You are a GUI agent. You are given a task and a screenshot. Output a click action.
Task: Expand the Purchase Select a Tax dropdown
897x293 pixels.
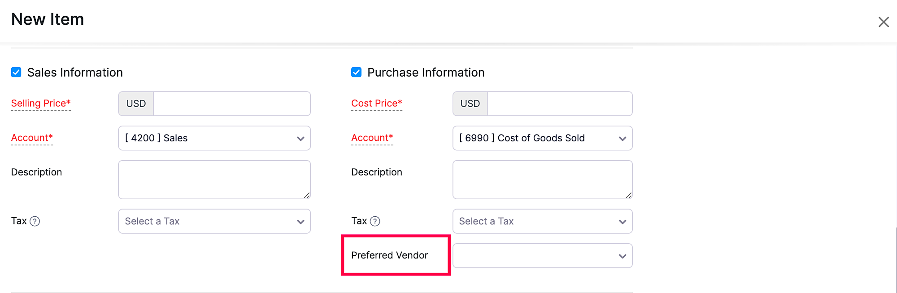(542, 221)
